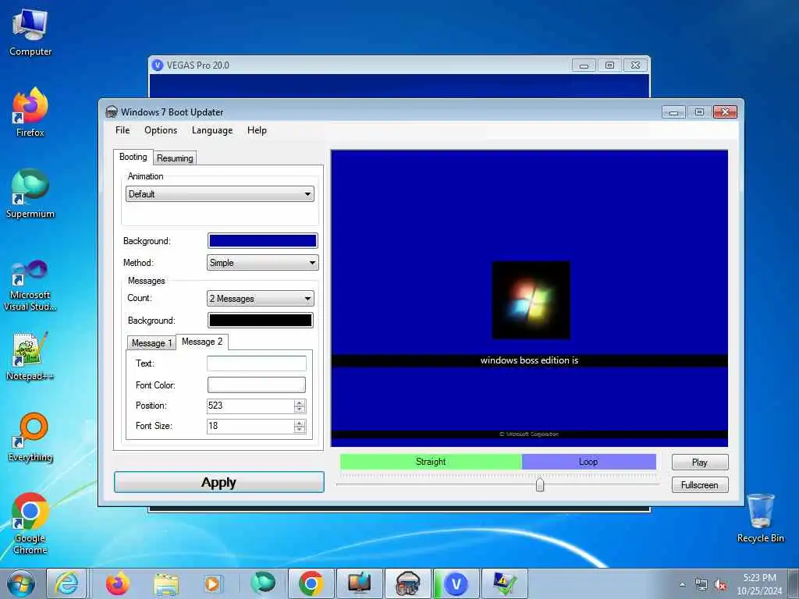Click the Boot Updater title bar icon
The width and height of the screenshot is (799, 599).
[x=111, y=112]
